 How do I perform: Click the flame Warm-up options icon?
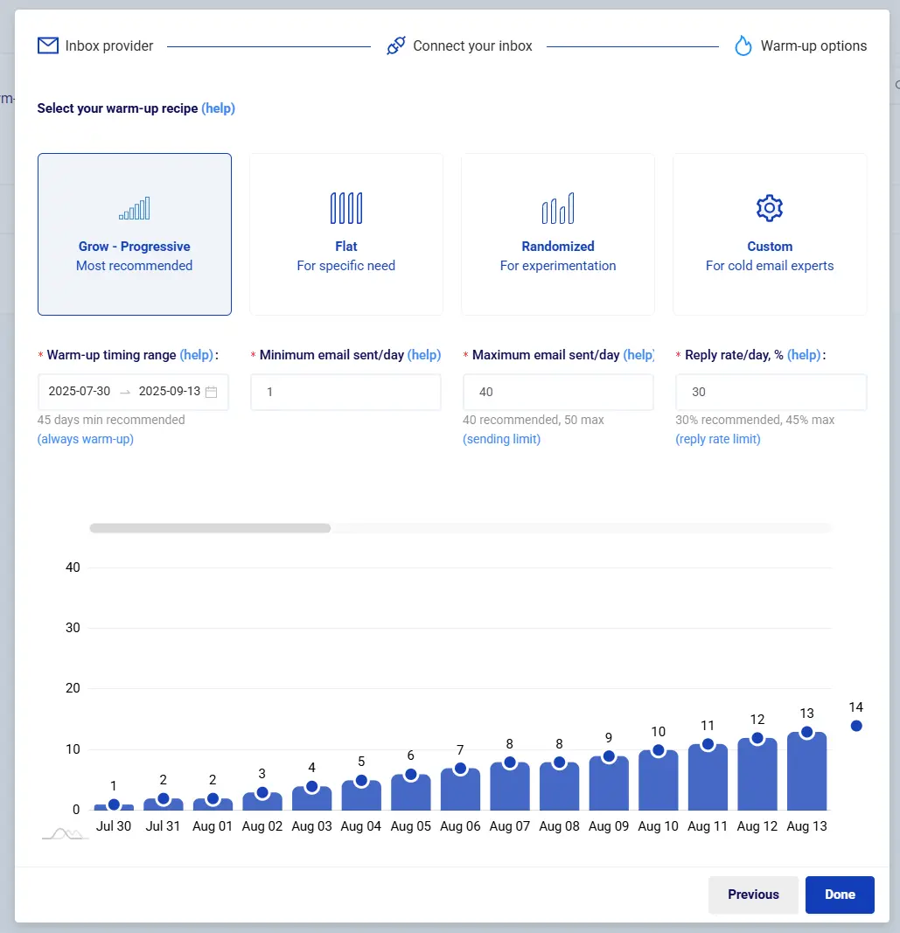coord(743,45)
